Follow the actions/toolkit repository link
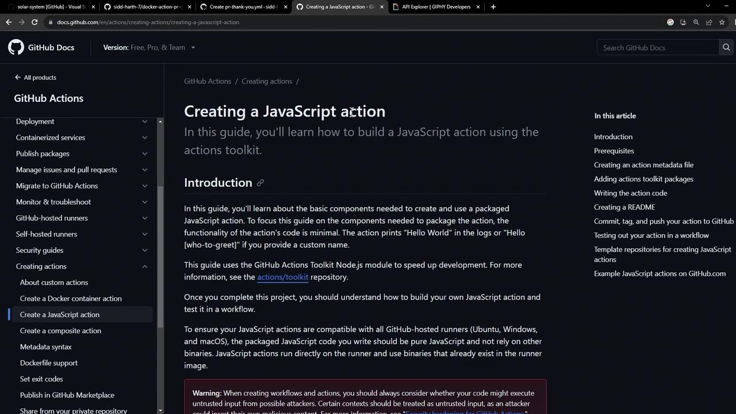 click(283, 277)
